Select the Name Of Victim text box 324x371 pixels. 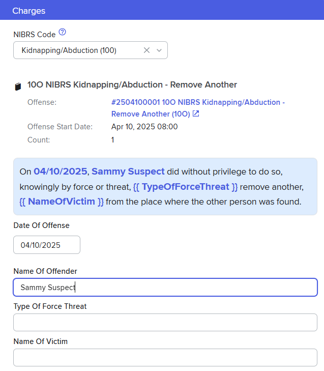(x=165, y=357)
